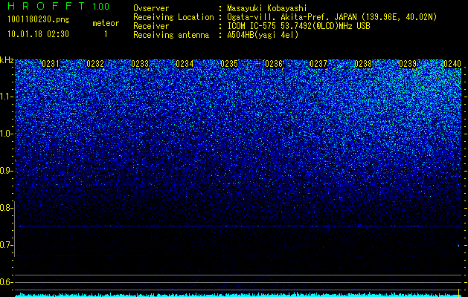
Task: Click the Receiving Location field label
Action: tap(173, 17)
